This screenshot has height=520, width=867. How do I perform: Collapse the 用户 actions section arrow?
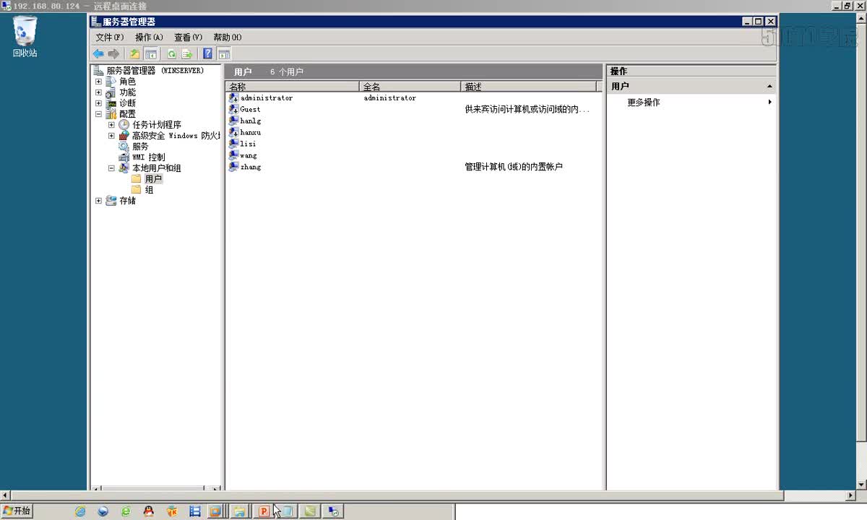(x=769, y=87)
